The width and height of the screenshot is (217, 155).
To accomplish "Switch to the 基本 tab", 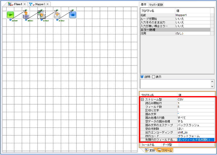I will [144, 4].
